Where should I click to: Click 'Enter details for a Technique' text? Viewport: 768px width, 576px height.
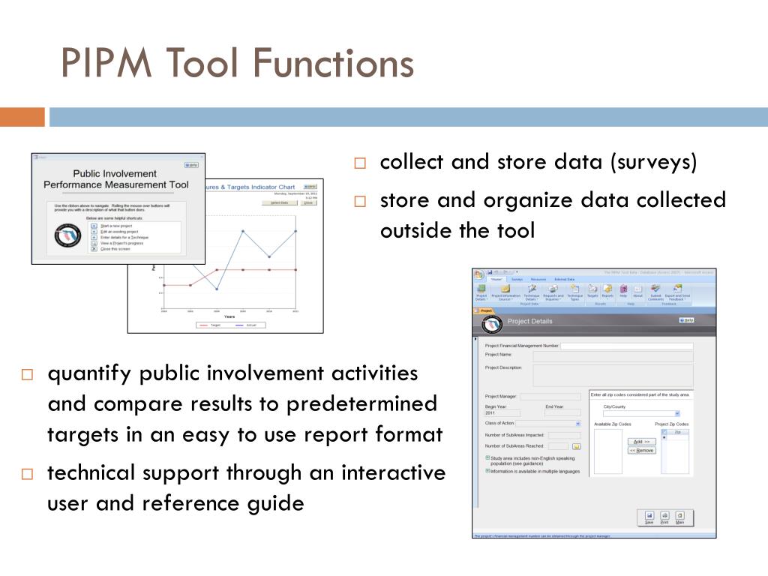click(x=124, y=238)
